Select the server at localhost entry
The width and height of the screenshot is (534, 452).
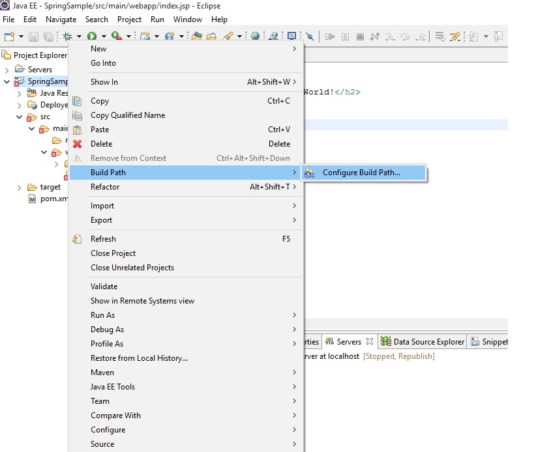click(x=369, y=356)
